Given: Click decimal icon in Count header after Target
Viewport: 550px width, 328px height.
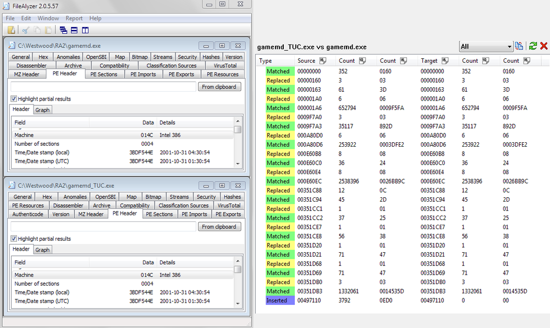Looking at the screenshot, I should (x=486, y=60).
